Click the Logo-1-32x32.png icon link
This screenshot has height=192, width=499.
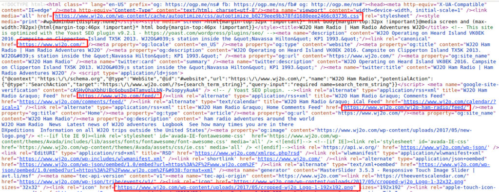click(x=365, y=181)
